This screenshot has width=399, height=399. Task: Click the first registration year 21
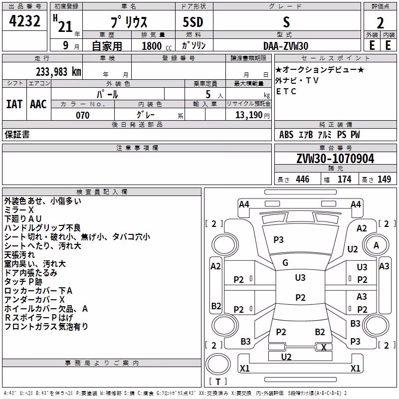click(x=65, y=26)
